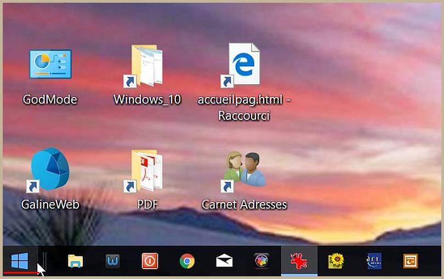Screen dimensions: 444x279
Task: Click the accueilpag.html - Raccourci label
Action: [x=244, y=107]
